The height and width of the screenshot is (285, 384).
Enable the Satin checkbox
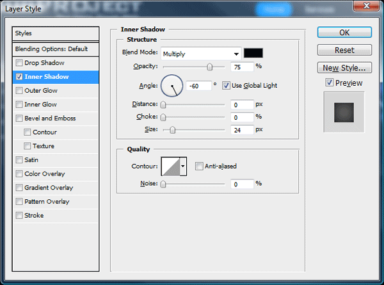pos(19,160)
